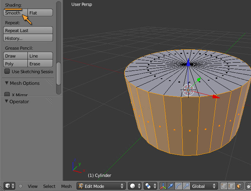Toggle the X Mirror checkbox
Viewport: 251px width, 191px height.
pos(7,95)
